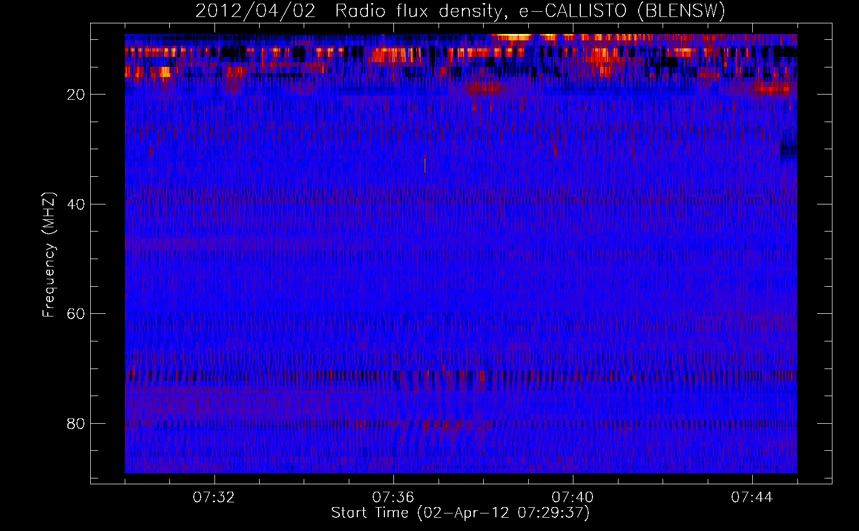The image size is (859, 531).
Task: Click the 60 MHz frequency tick label
Action: coord(76,314)
